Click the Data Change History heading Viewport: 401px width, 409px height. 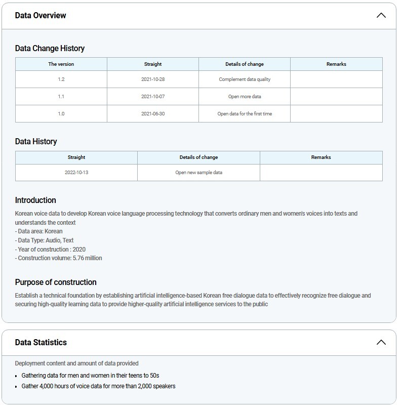click(x=50, y=49)
